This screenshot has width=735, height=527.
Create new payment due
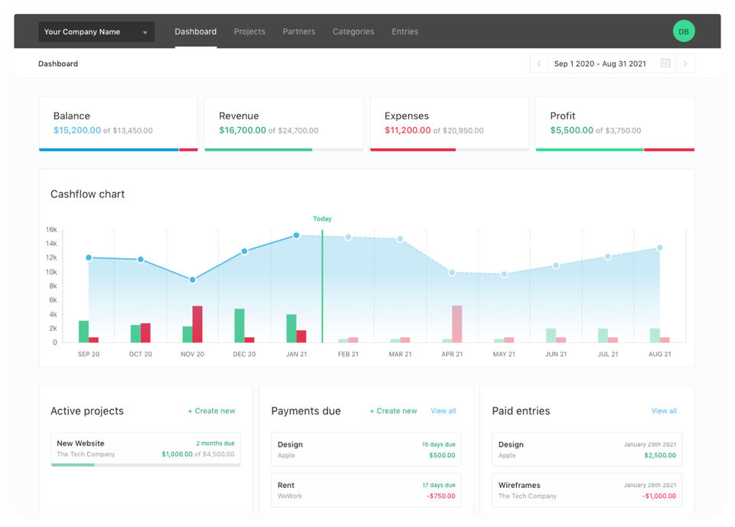tap(394, 411)
